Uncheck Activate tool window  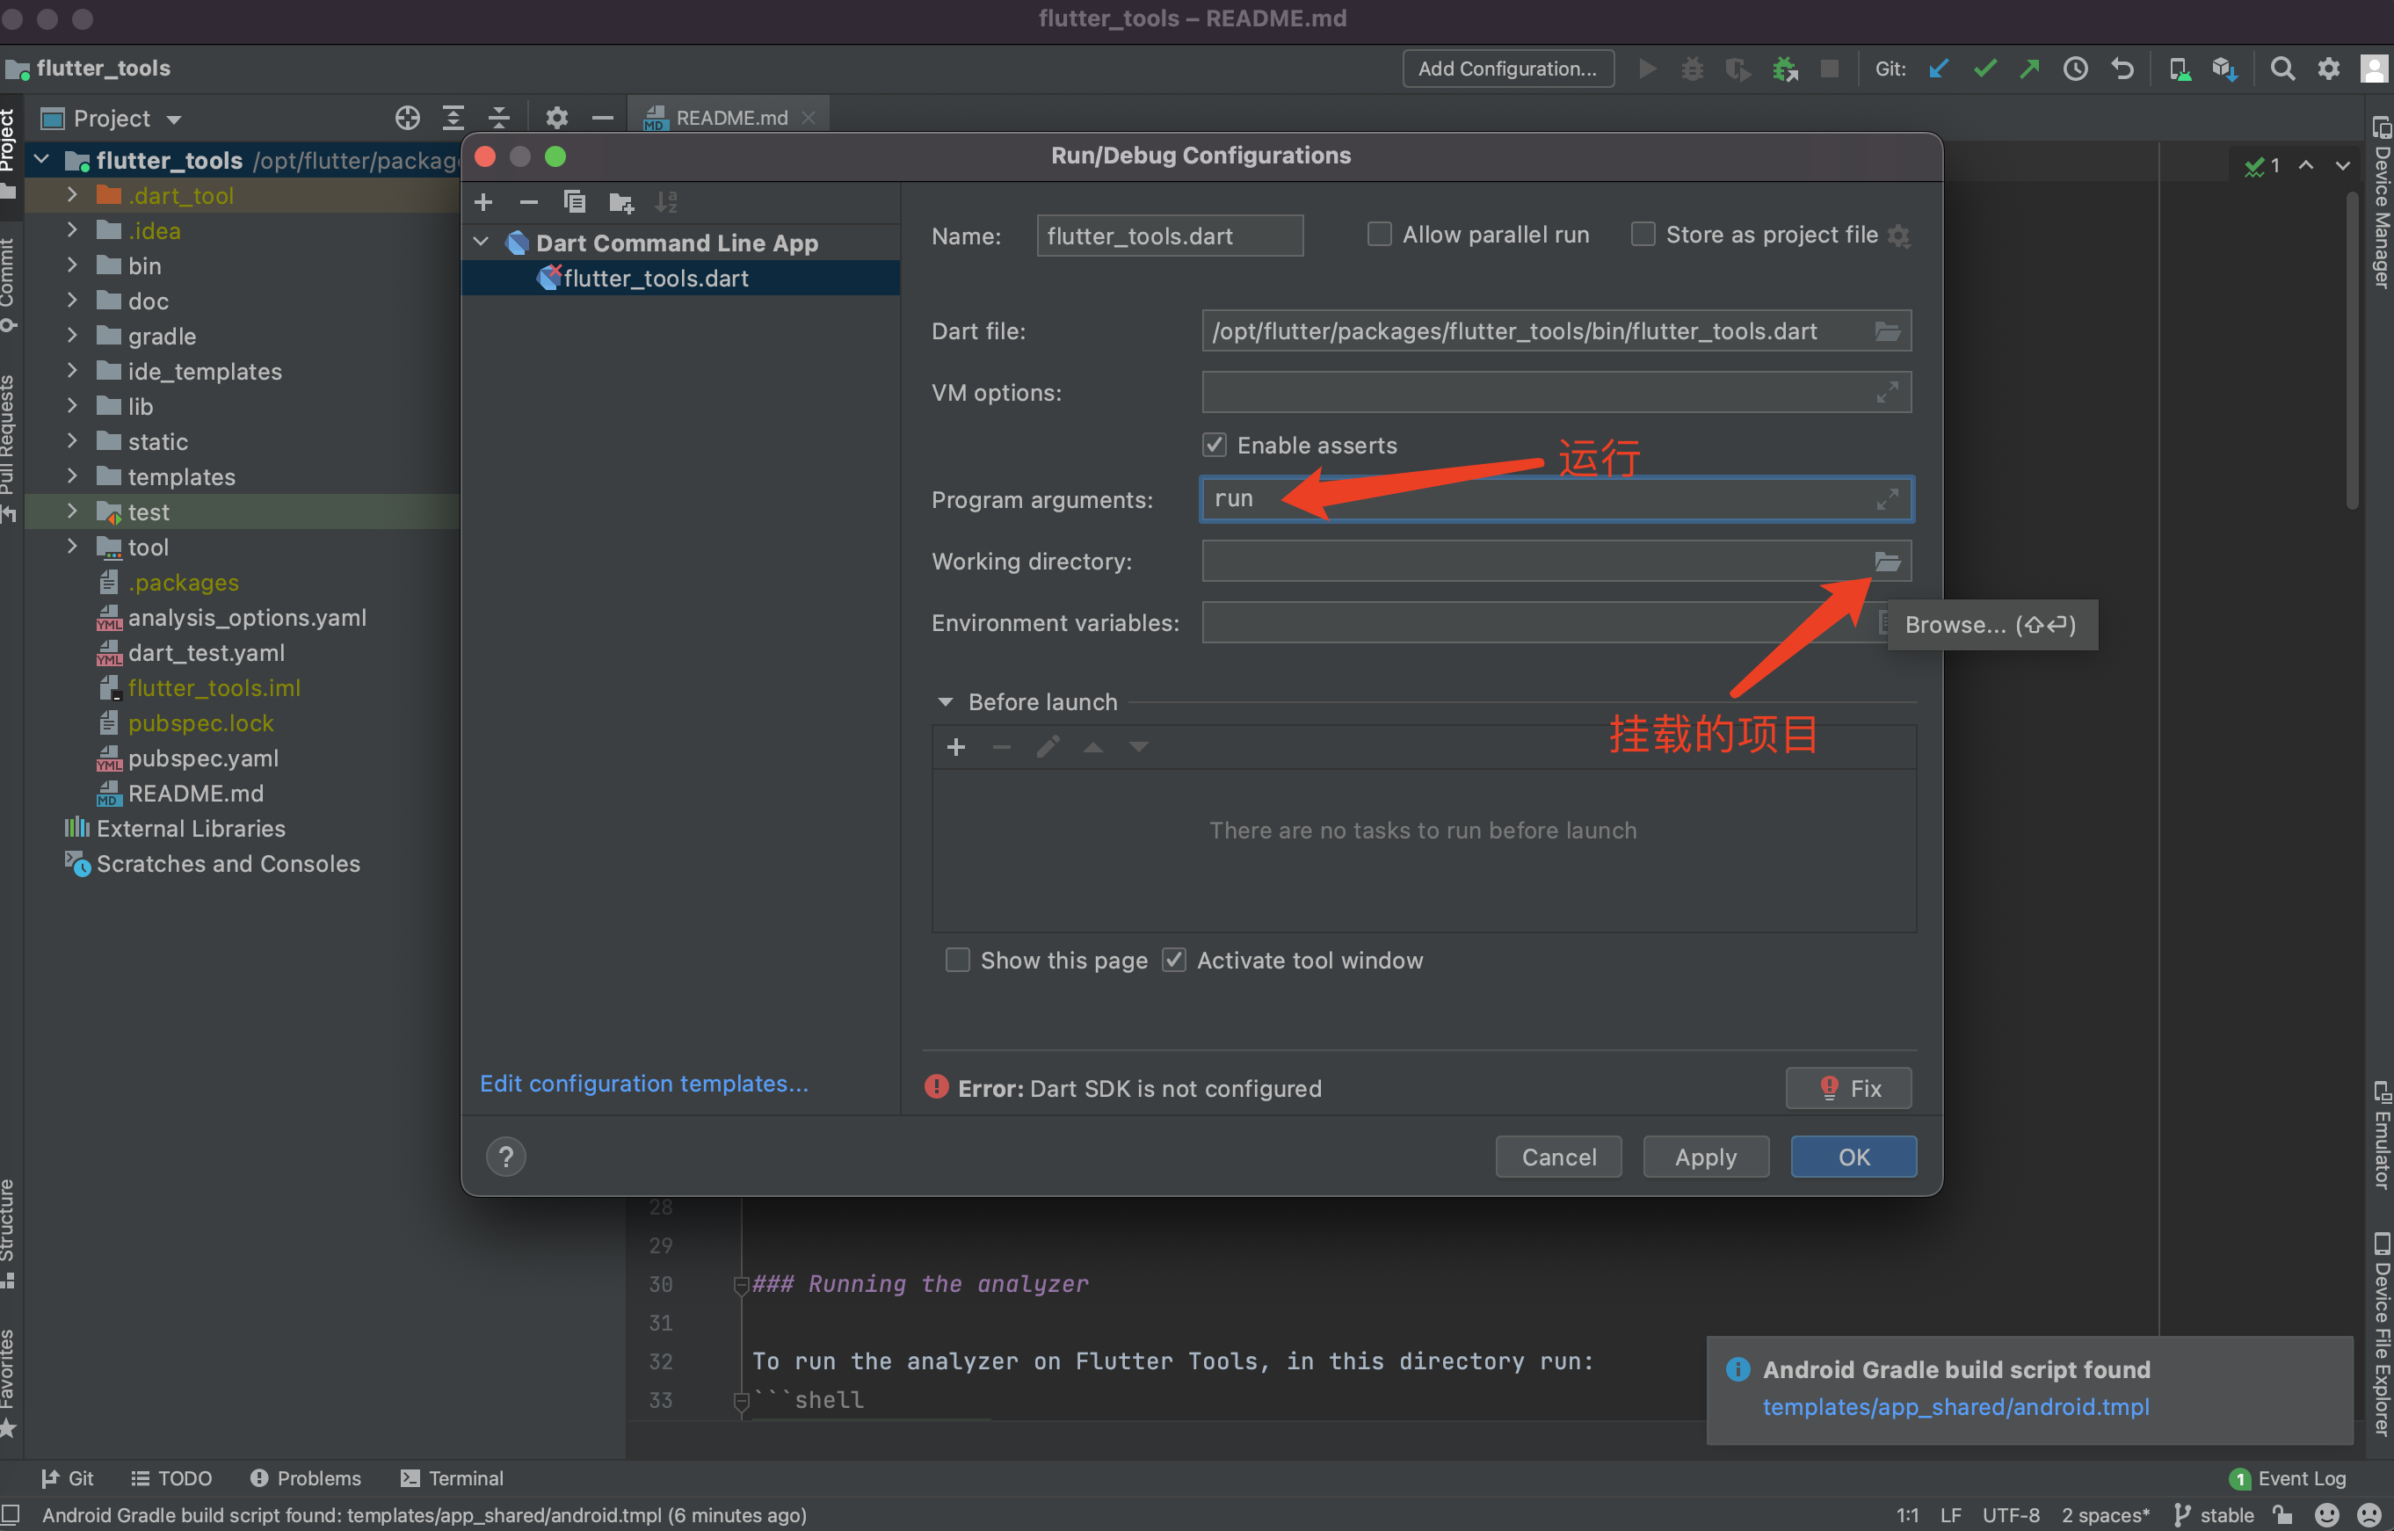tap(1174, 961)
